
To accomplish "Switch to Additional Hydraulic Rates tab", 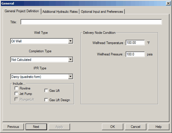I will [60, 12].
